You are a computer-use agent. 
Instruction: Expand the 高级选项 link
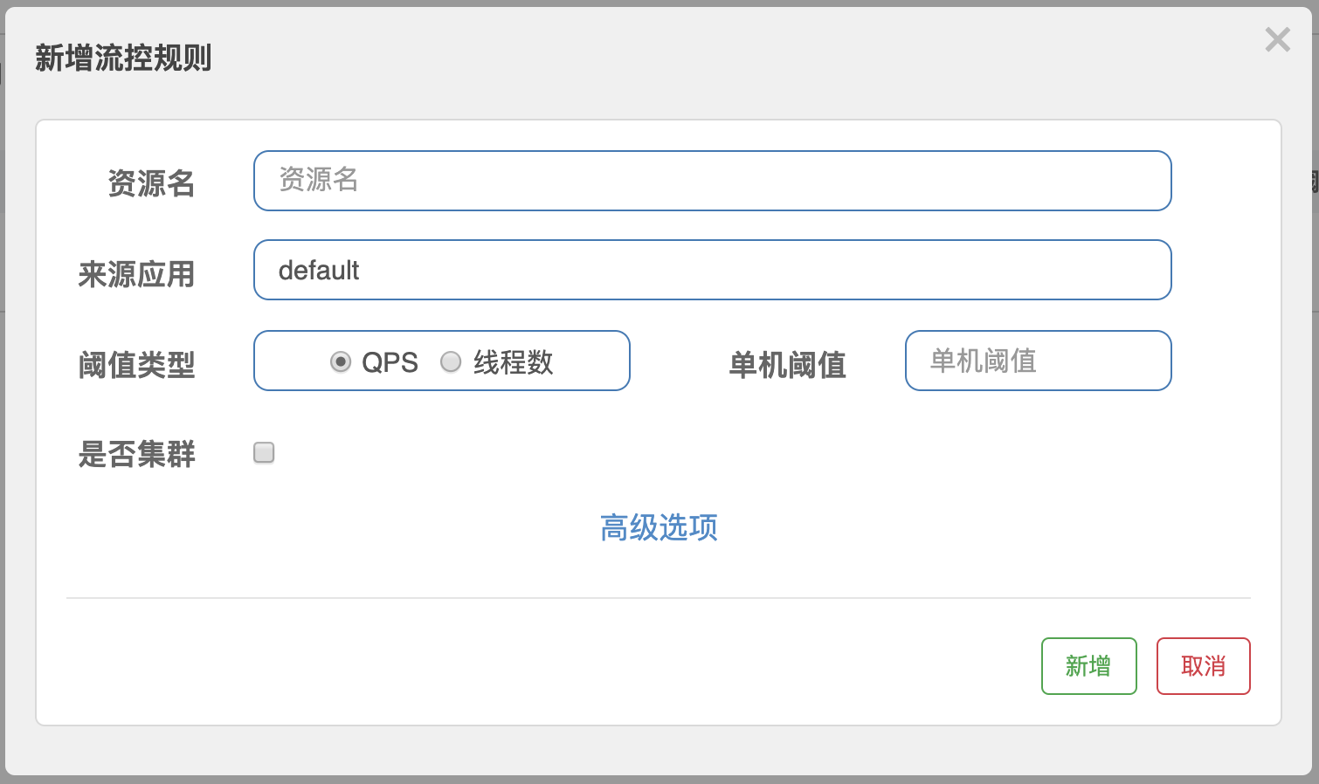(659, 527)
